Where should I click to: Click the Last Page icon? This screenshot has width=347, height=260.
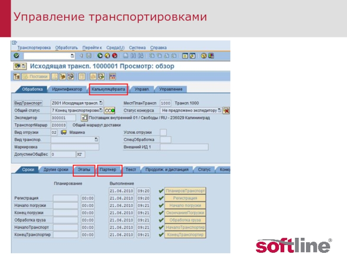point(174,56)
